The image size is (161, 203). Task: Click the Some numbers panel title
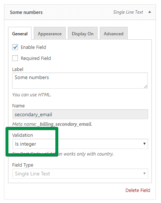(x=26, y=12)
